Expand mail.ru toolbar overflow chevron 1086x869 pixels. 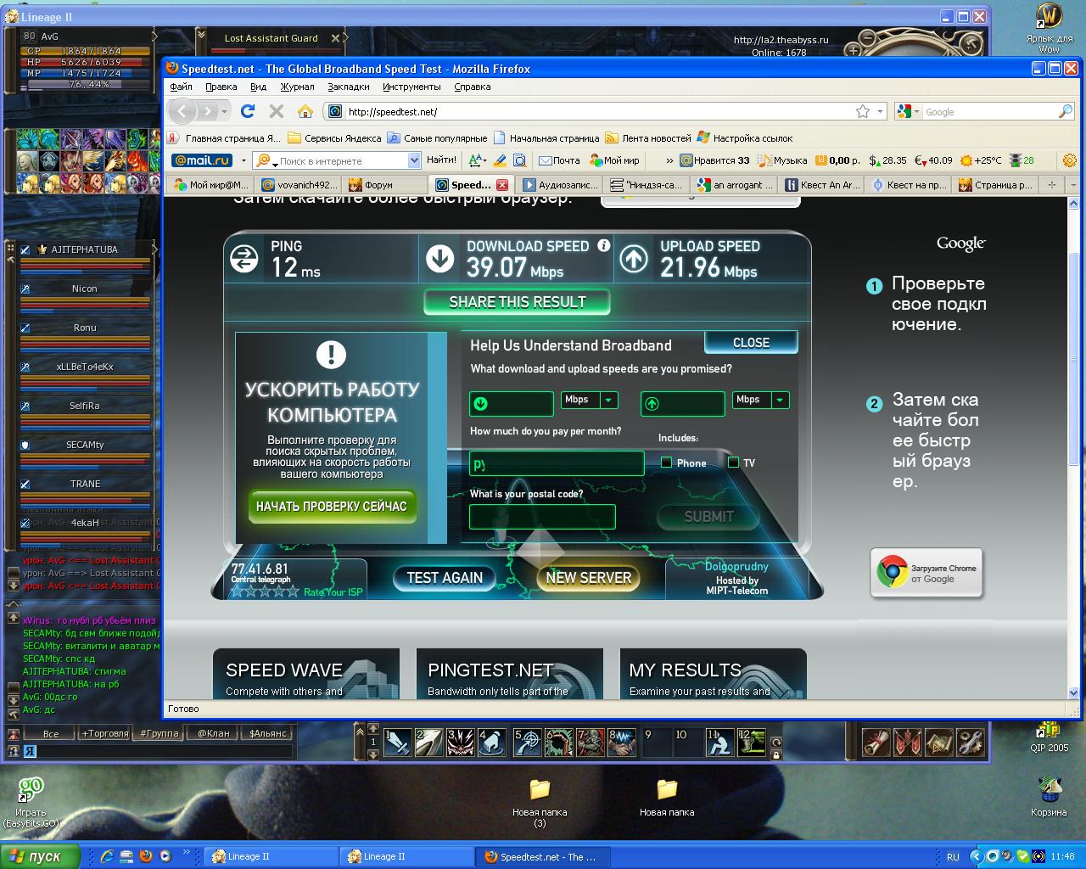tap(669, 160)
